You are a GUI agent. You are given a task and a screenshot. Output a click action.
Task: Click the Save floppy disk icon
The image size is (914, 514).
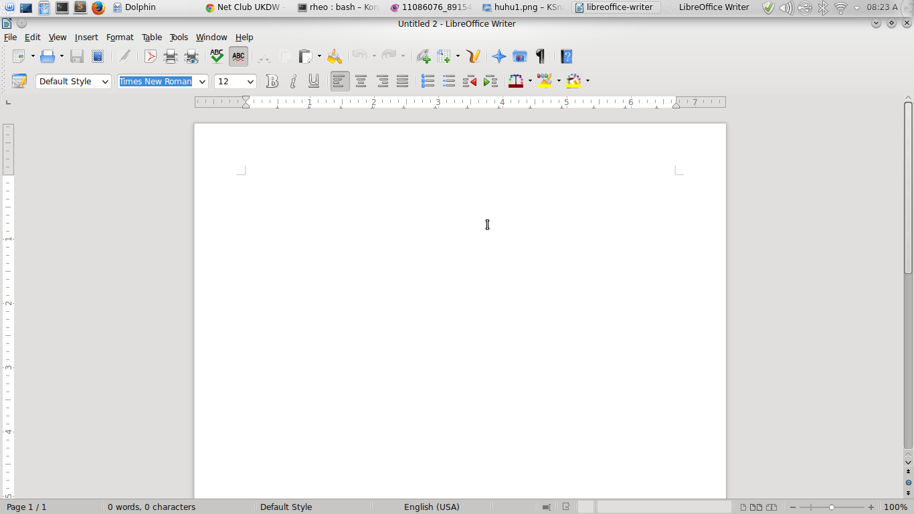click(77, 56)
